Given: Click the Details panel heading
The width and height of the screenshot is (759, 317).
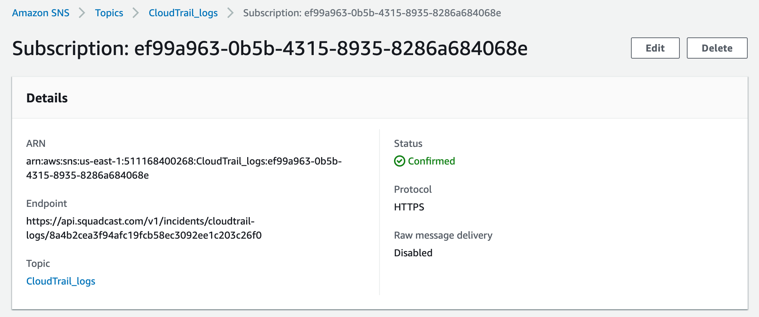Looking at the screenshot, I should [x=47, y=98].
